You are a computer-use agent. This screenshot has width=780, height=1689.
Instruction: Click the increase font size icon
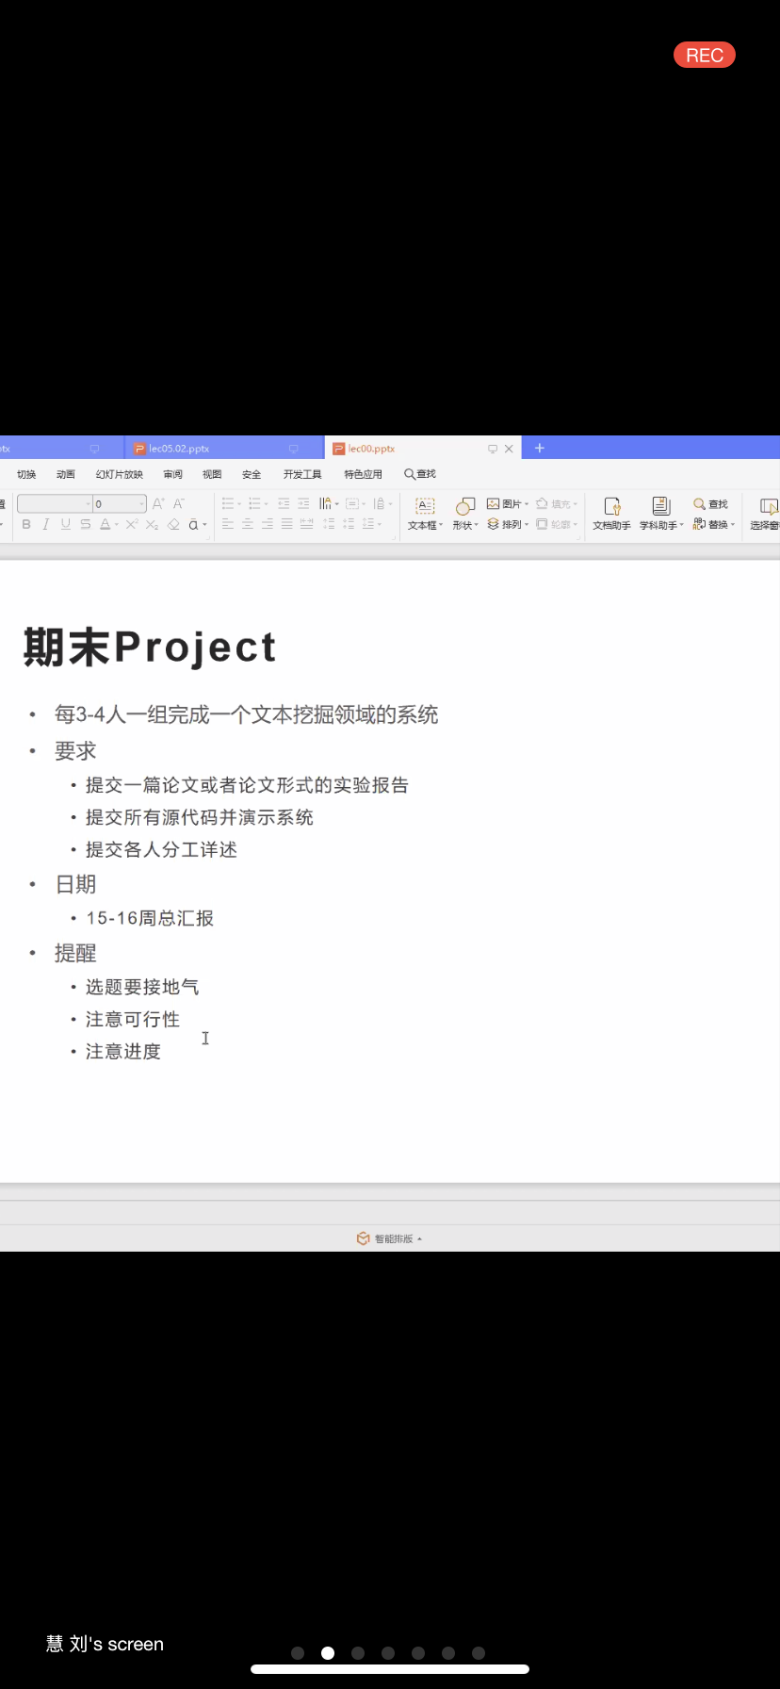(158, 503)
